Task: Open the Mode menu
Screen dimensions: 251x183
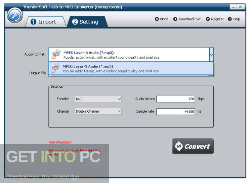Action: coord(162,19)
